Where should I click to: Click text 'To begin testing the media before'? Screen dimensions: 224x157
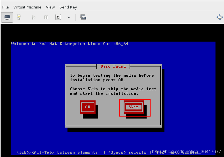coord(112,75)
